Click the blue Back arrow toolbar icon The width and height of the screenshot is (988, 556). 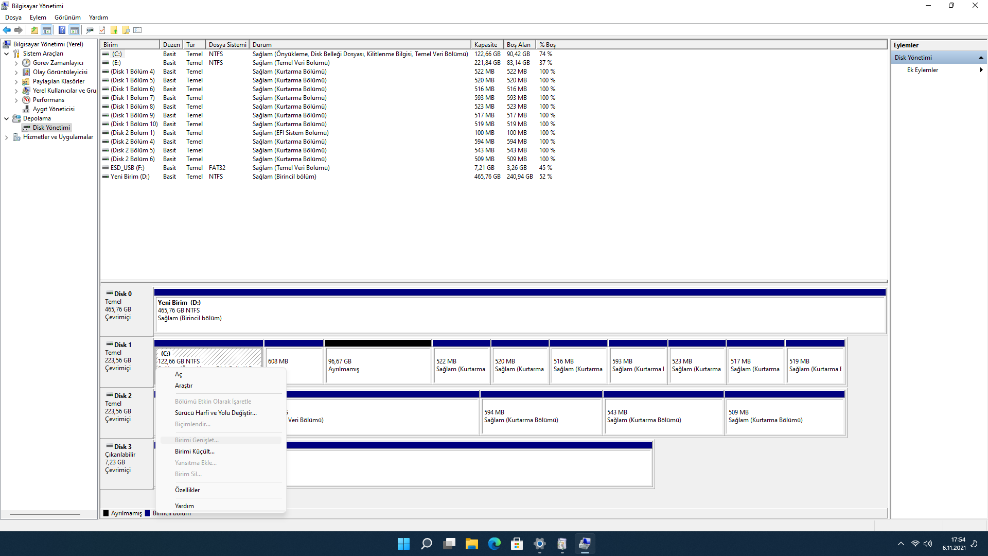point(7,30)
